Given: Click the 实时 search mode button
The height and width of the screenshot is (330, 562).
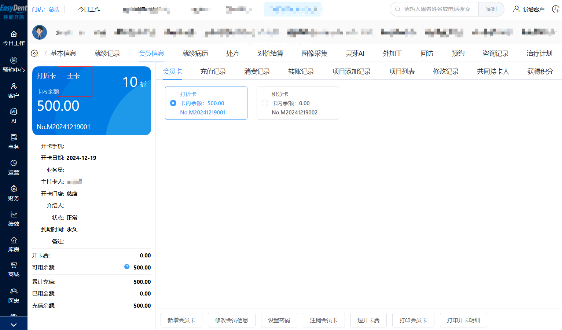Looking at the screenshot, I should tap(491, 9).
